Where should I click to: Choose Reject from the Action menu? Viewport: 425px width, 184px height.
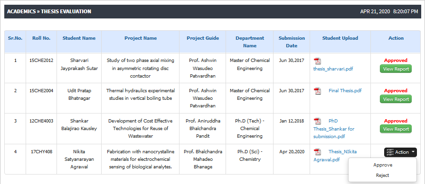(382, 175)
